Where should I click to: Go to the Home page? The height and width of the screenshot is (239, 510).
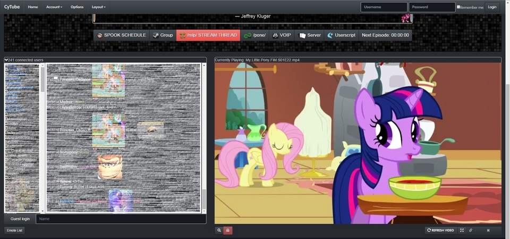(x=32, y=7)
